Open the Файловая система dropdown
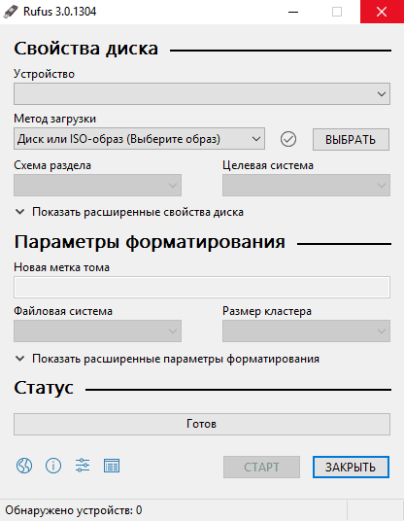The width and height of the screenshot is (404, 521). point(97,330)
